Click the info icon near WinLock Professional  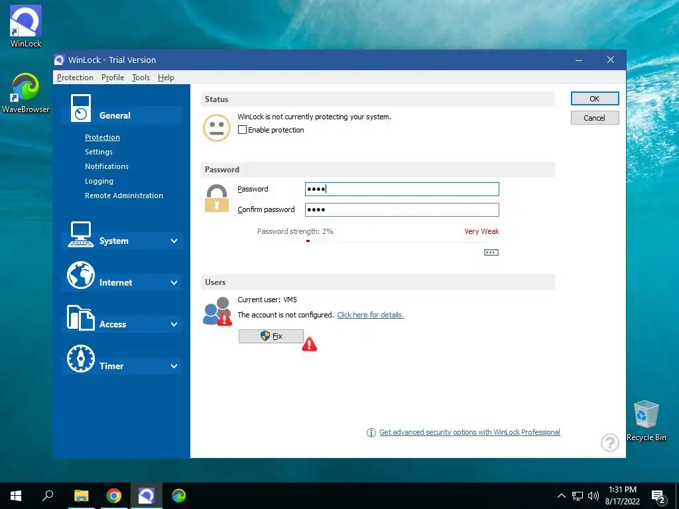click(x=371, y=432)
